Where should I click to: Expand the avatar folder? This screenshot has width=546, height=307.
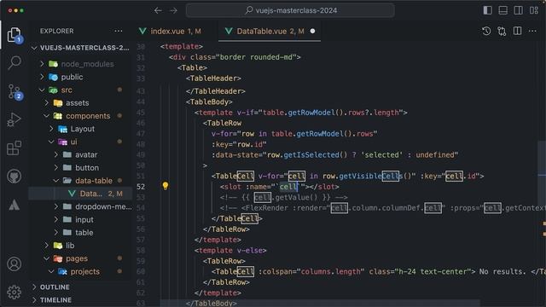(x=80, y=154)
